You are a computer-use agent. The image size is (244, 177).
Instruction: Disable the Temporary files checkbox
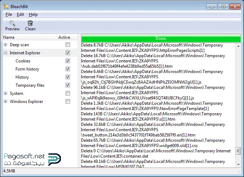coord(68,85)
